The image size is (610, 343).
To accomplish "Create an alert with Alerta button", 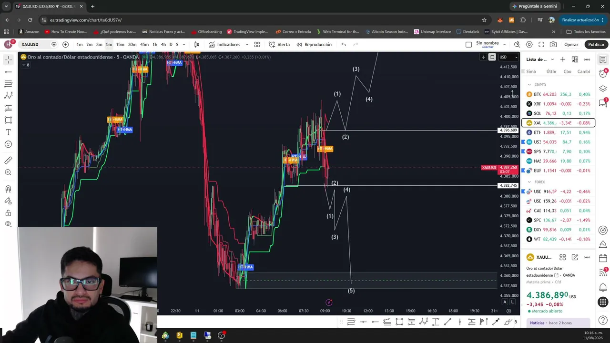I will 279,45.
